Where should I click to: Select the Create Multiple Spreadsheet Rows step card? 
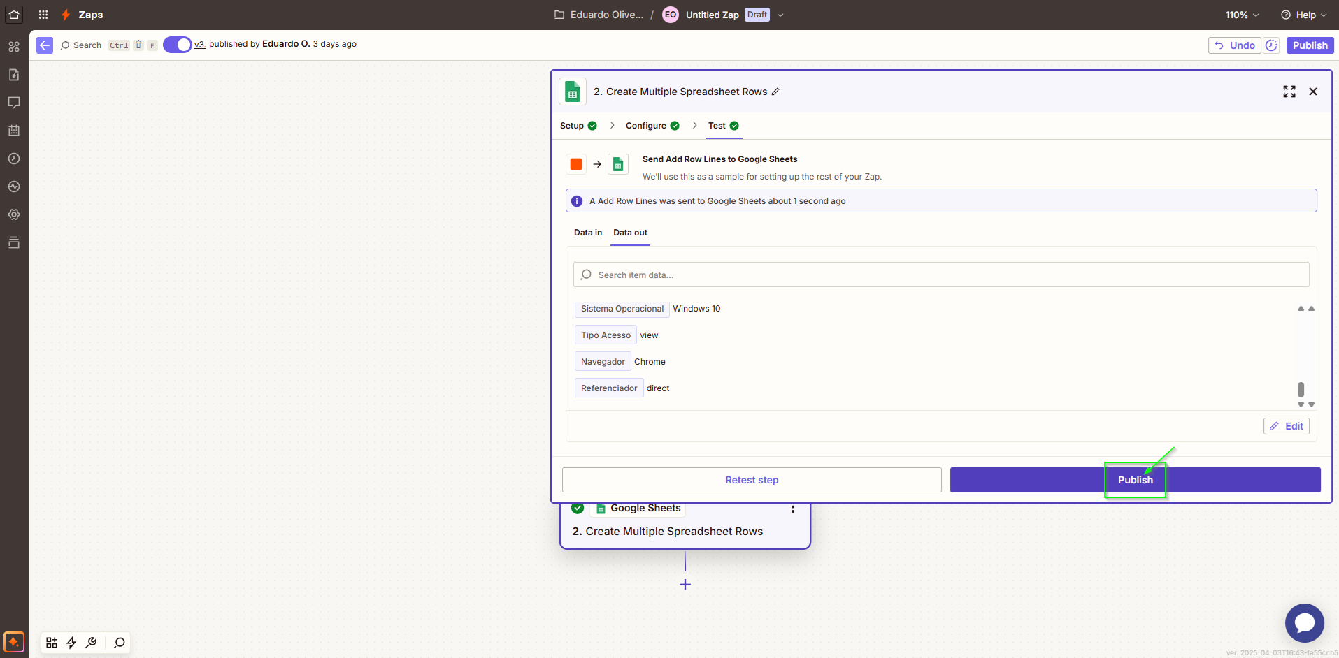point(685,525)
